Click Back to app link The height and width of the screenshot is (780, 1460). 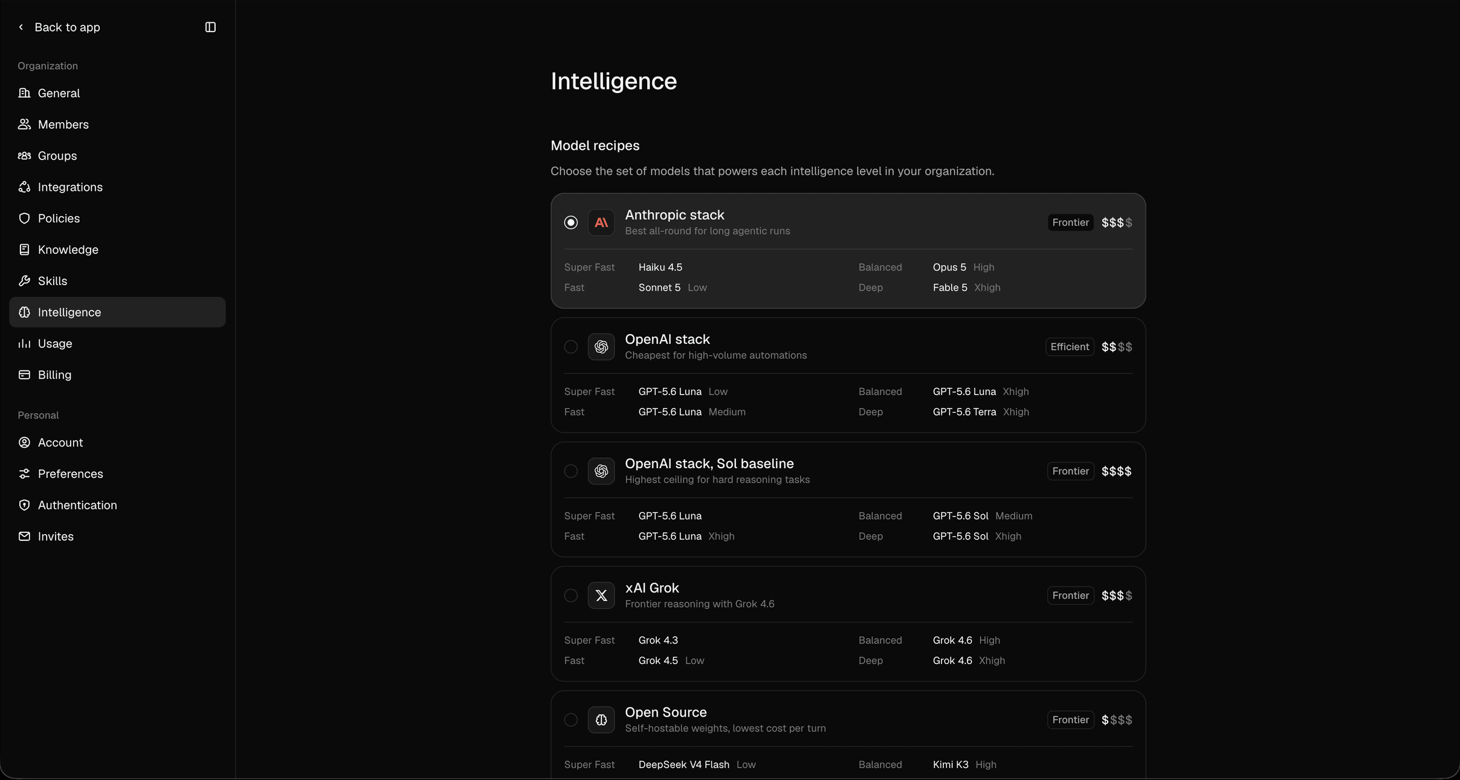[59, 27]
